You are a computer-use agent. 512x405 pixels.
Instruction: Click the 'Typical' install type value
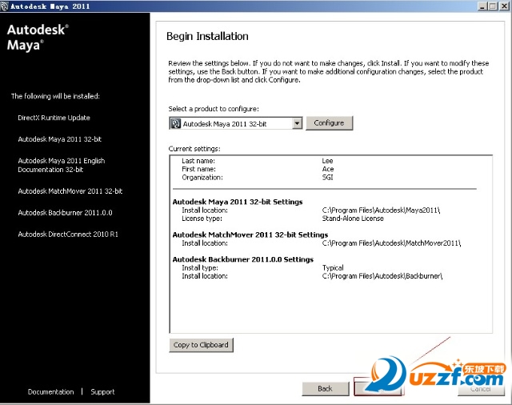(333, 268)
